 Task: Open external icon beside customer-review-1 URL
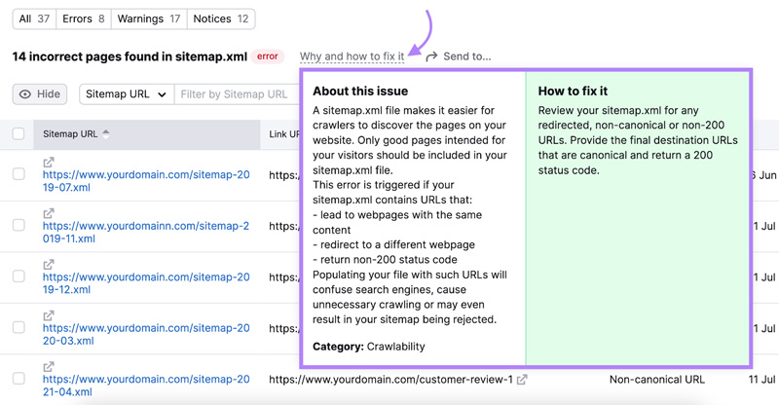tap(523, 380)
